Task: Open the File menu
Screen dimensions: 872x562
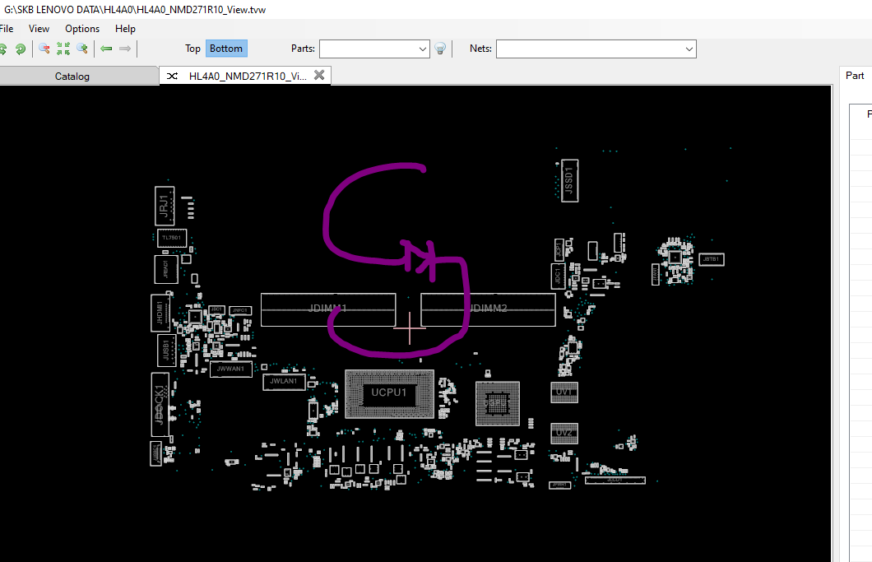Action: (7, 28)
